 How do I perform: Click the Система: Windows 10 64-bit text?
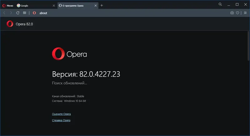click(69, 101)
